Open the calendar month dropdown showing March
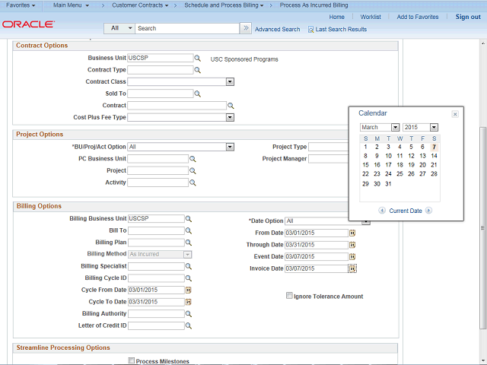The image size is (487, 365). coord(379,127)
